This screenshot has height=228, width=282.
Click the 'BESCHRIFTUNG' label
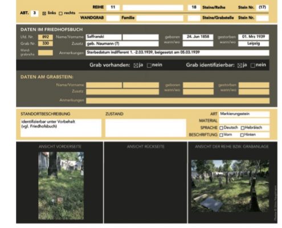point(203,135)
